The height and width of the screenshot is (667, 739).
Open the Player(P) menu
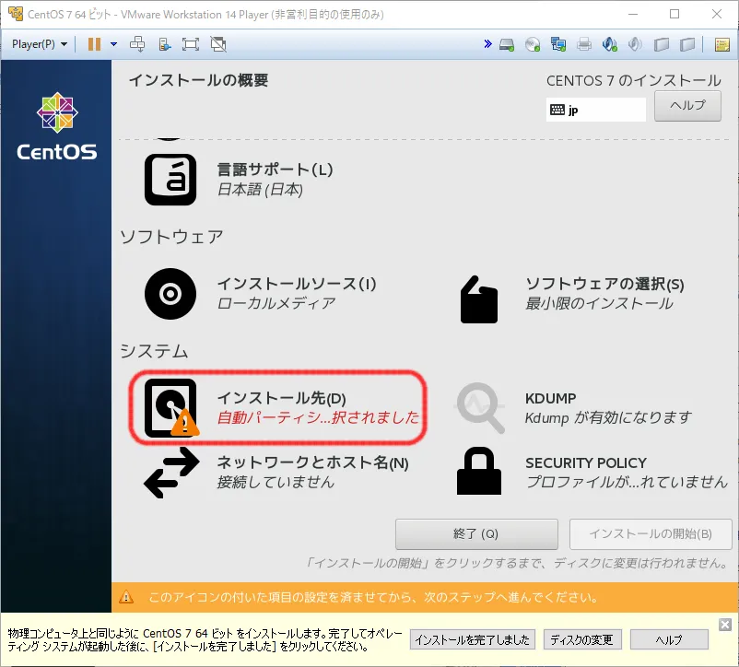click(x=39, y=44)
